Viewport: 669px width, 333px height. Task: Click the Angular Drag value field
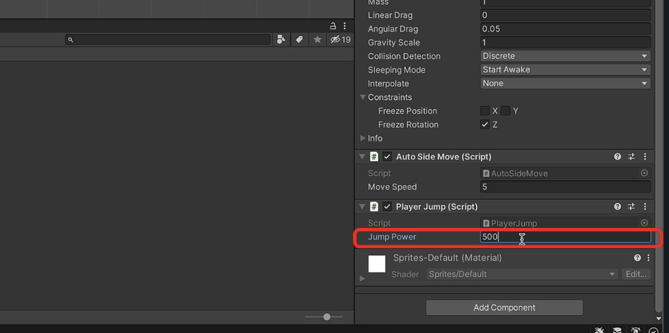(x=565, y=29)
